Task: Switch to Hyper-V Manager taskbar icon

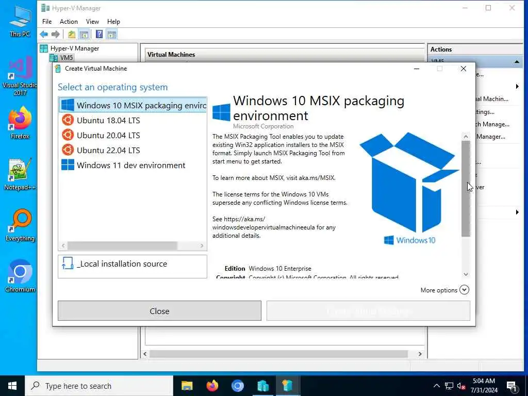Action: click(x=262, y=386)
